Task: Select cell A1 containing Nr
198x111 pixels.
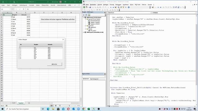Action: (7, 15)
